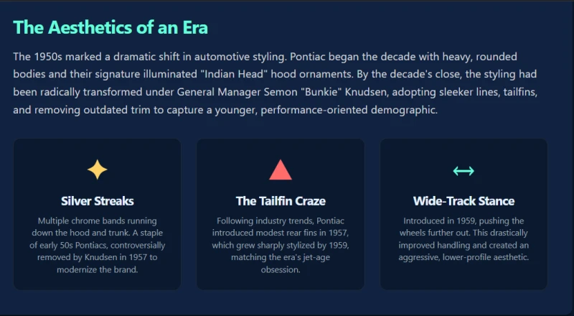Click the green double-headed arrow icon
Screen dimensions: 574x316
click(464, 171)
